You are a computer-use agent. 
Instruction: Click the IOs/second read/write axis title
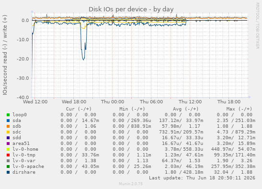[5, 55]
